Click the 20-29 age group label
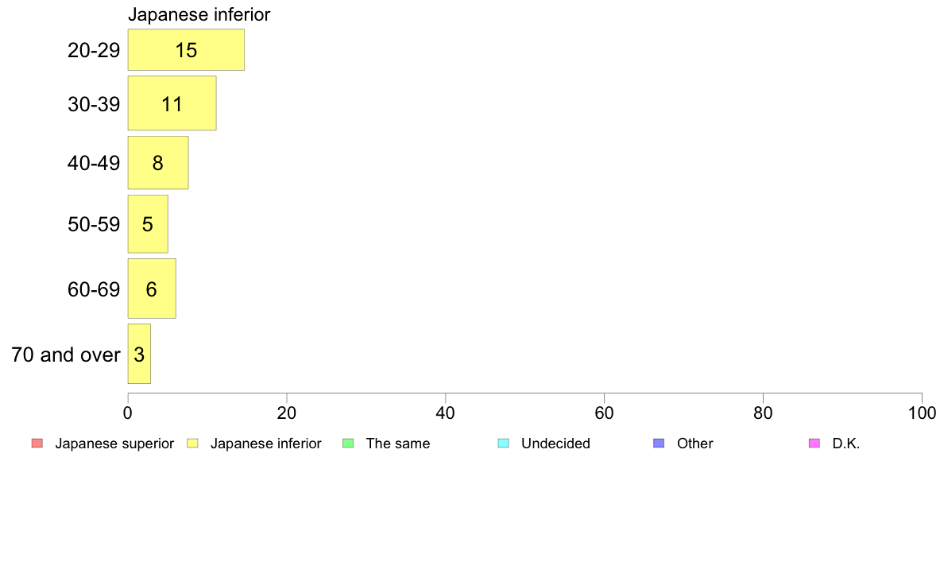The width and height of the screenshot is (944, 585). point(94,50)
